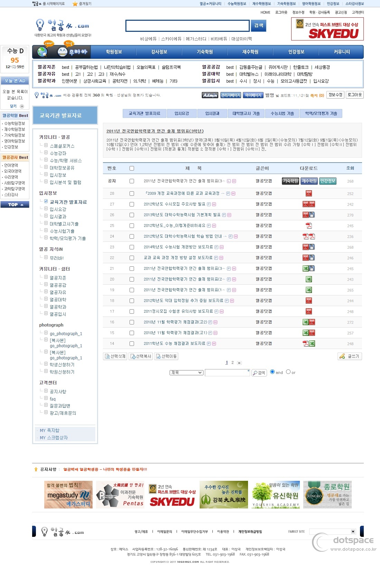Check the checkbox for the 공지 notice row

(x=132, y=181)
